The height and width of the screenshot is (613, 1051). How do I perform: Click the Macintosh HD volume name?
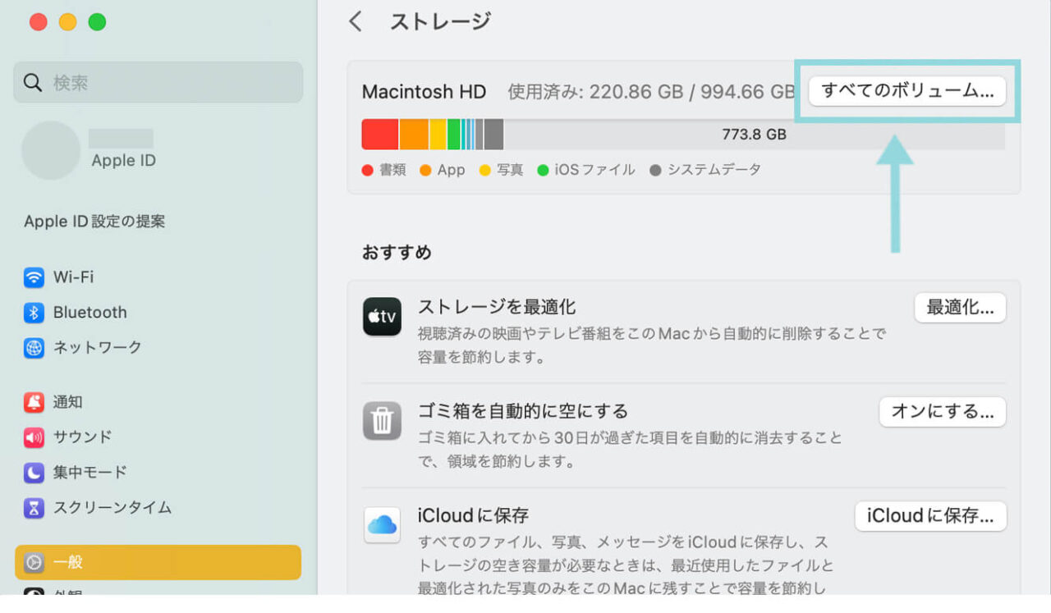[424, 92]
